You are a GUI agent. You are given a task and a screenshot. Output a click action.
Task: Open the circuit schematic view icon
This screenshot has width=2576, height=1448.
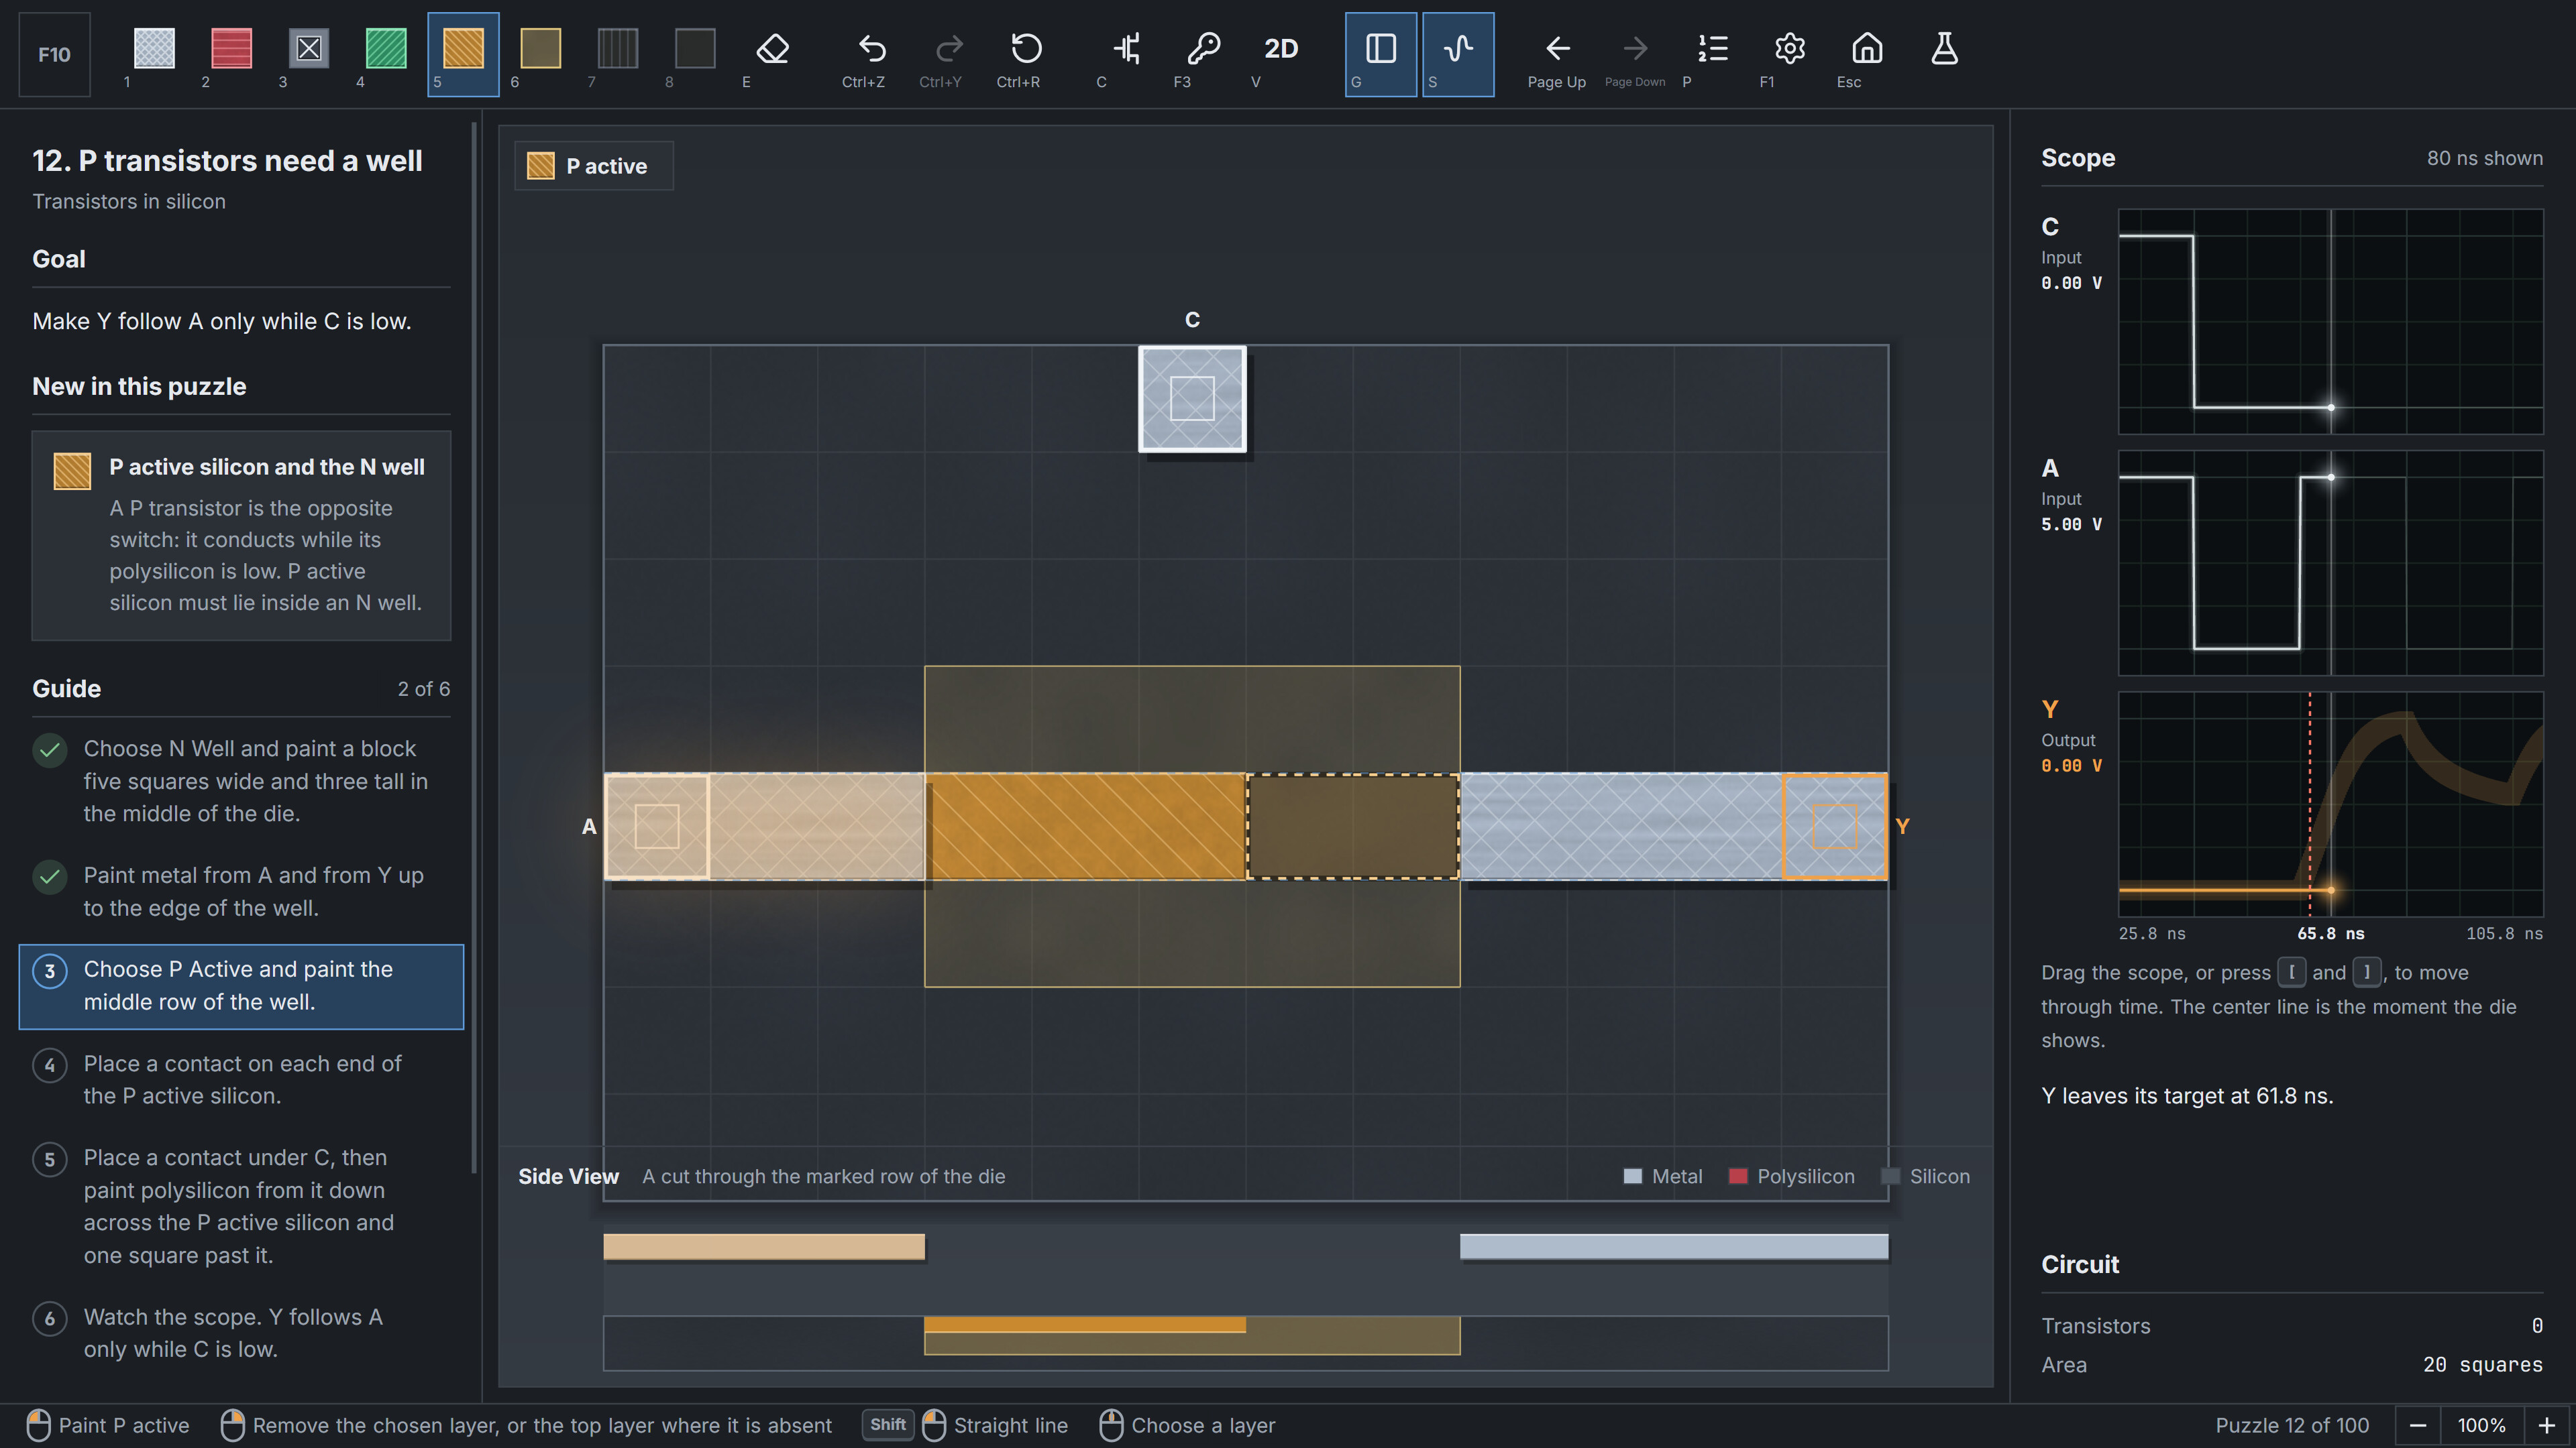coord(1126,54)
